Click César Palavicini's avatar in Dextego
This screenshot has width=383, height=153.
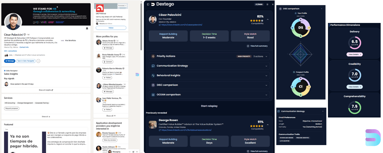click(153, 19)
